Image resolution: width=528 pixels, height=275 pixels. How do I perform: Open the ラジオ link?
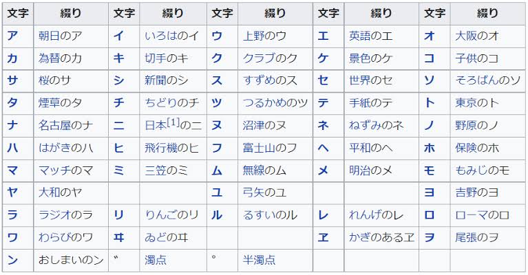click(x=55, y=215)
